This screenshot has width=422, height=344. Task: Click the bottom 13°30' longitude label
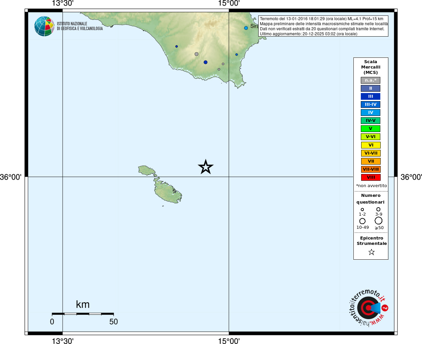(63, 341)
